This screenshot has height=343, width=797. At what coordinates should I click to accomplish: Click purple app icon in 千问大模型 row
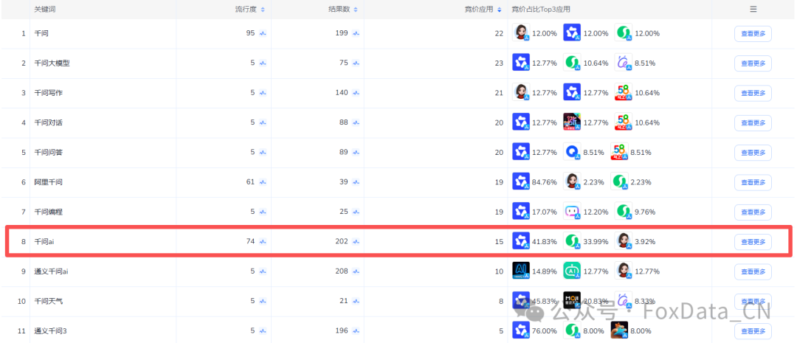tap(623, 63)
